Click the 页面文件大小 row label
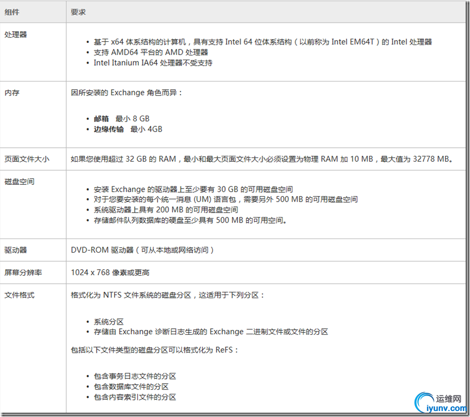470x417 pixels. (x=27, y=159)
